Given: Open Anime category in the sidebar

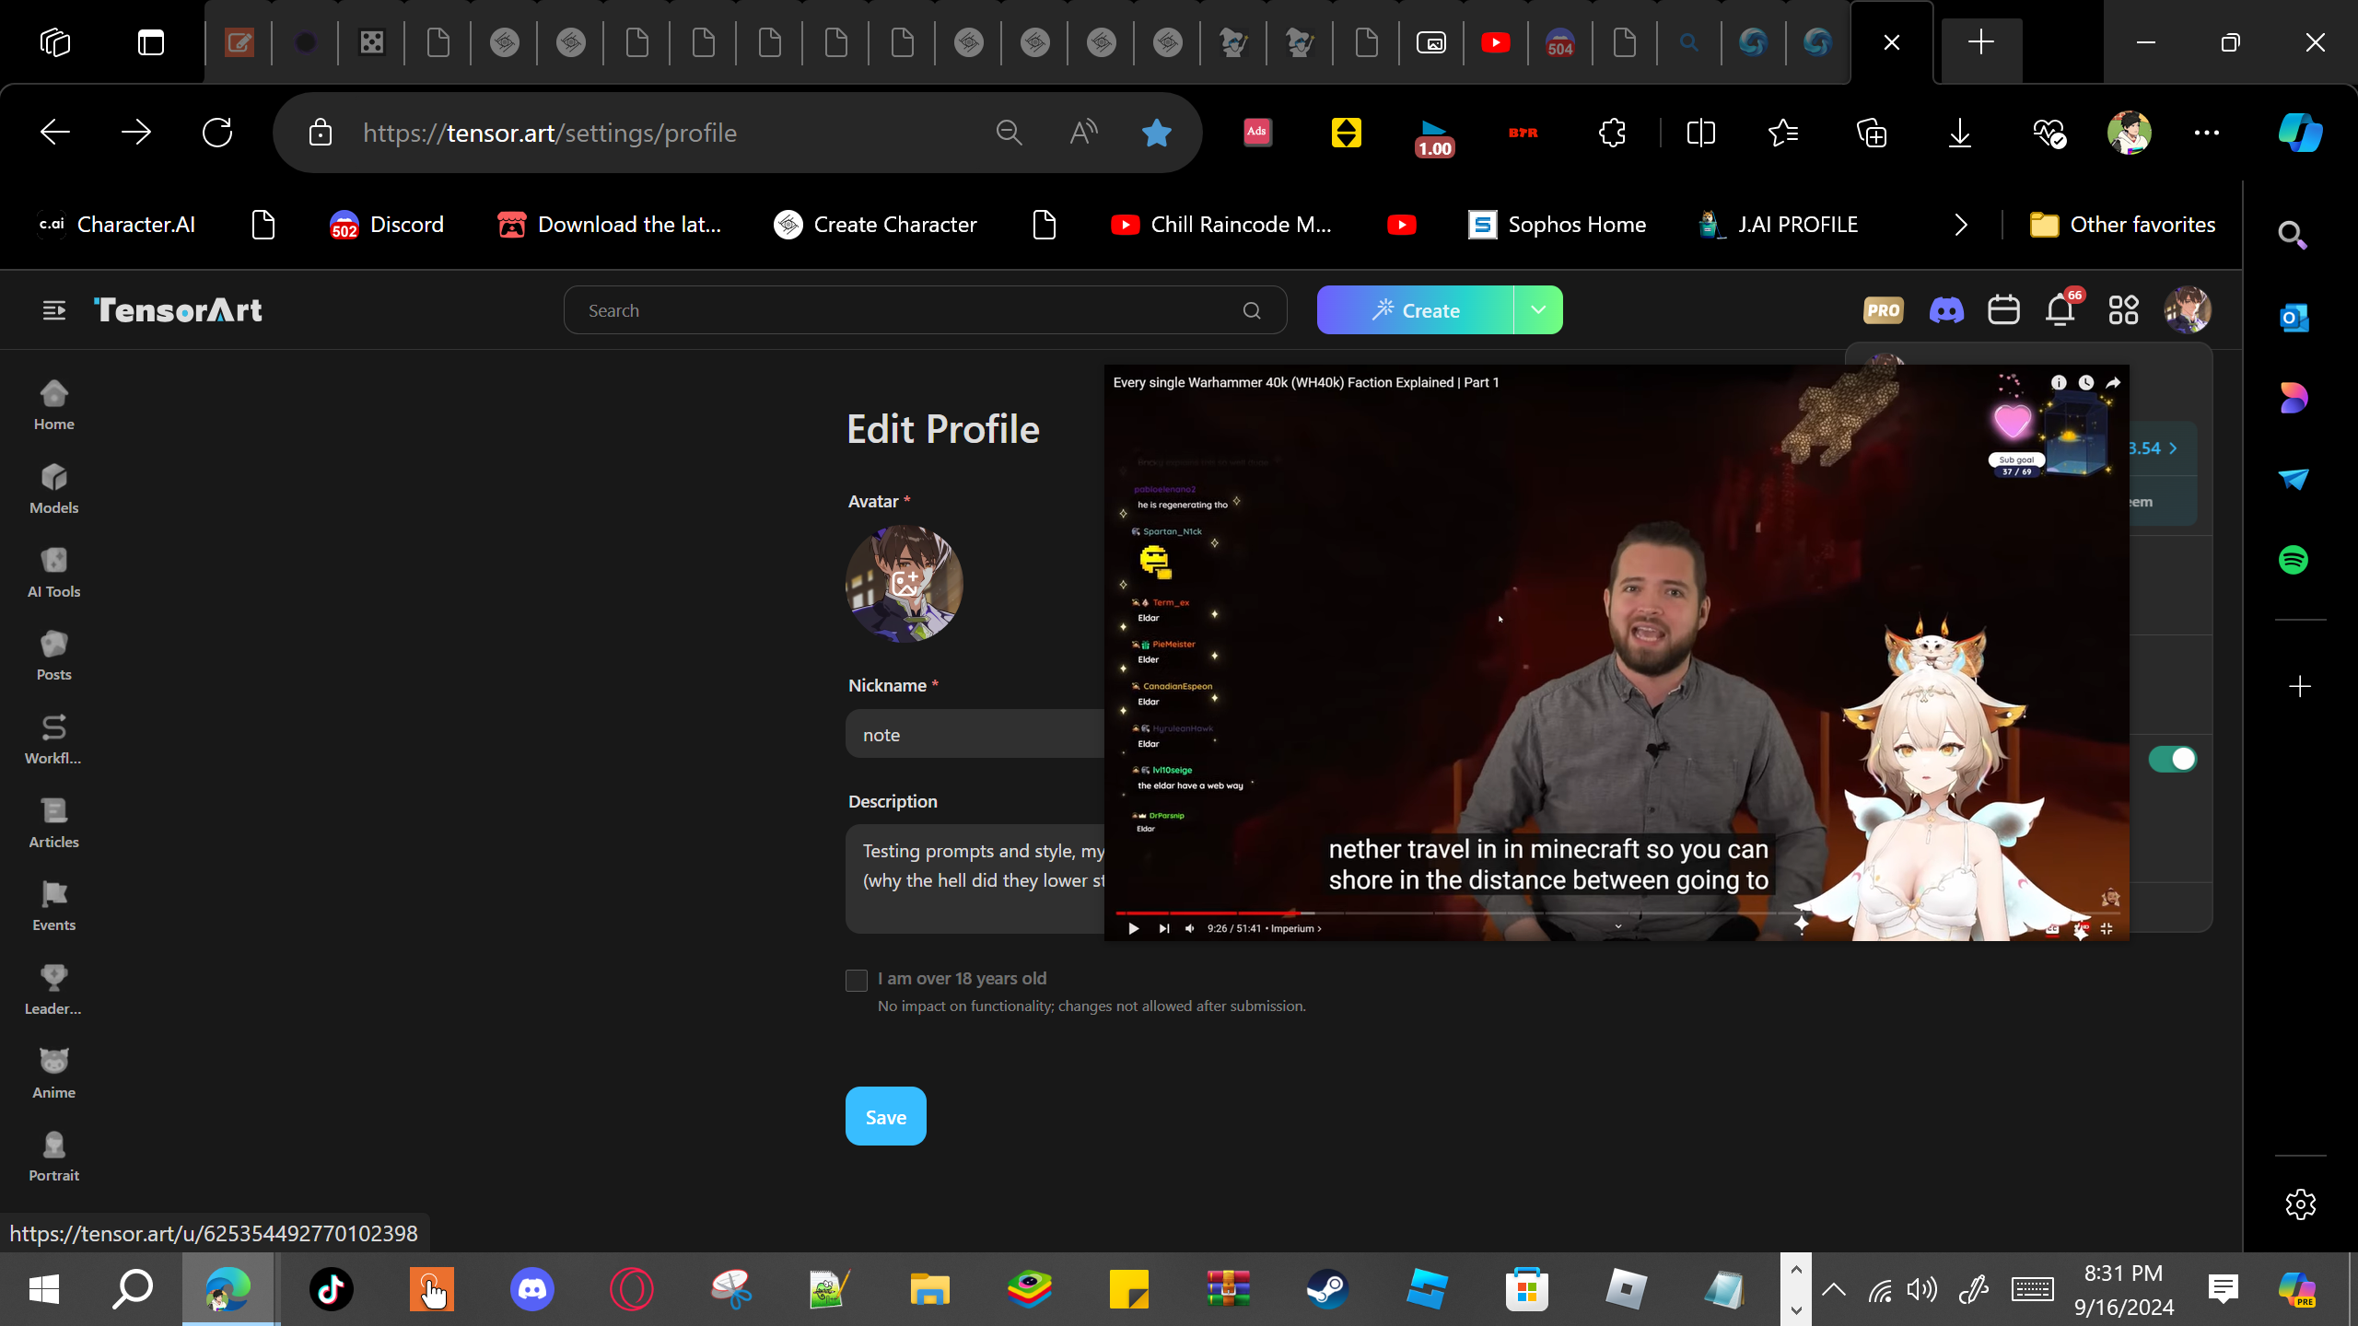Looking at the screenshot, I should [53, 1074].
